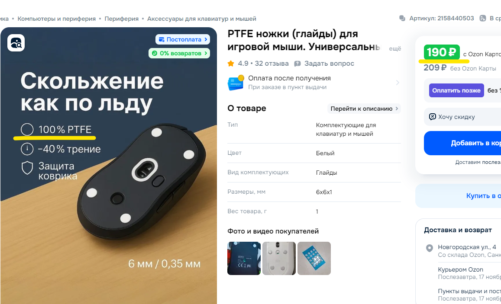
Task: Click the Оплатить позже button
Action: click(456, 90)
